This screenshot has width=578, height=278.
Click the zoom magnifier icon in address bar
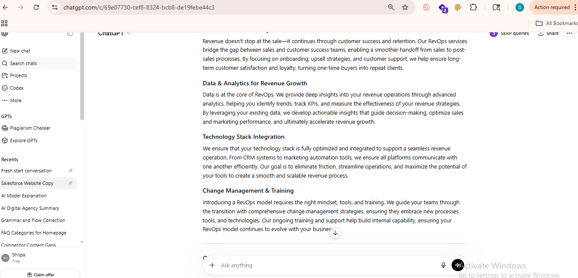coord(391,7)
